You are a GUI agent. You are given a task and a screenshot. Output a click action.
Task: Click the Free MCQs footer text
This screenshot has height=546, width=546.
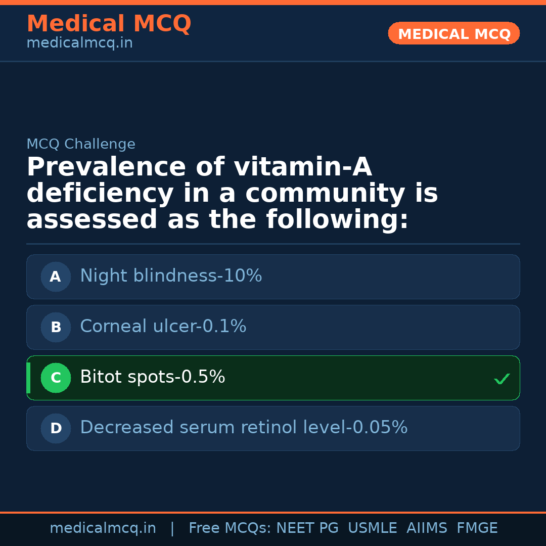coord(230,528)
